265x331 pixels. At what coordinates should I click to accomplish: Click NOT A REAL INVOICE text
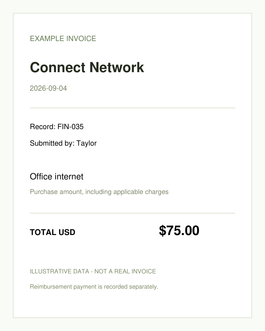click(x=125, y=271)
